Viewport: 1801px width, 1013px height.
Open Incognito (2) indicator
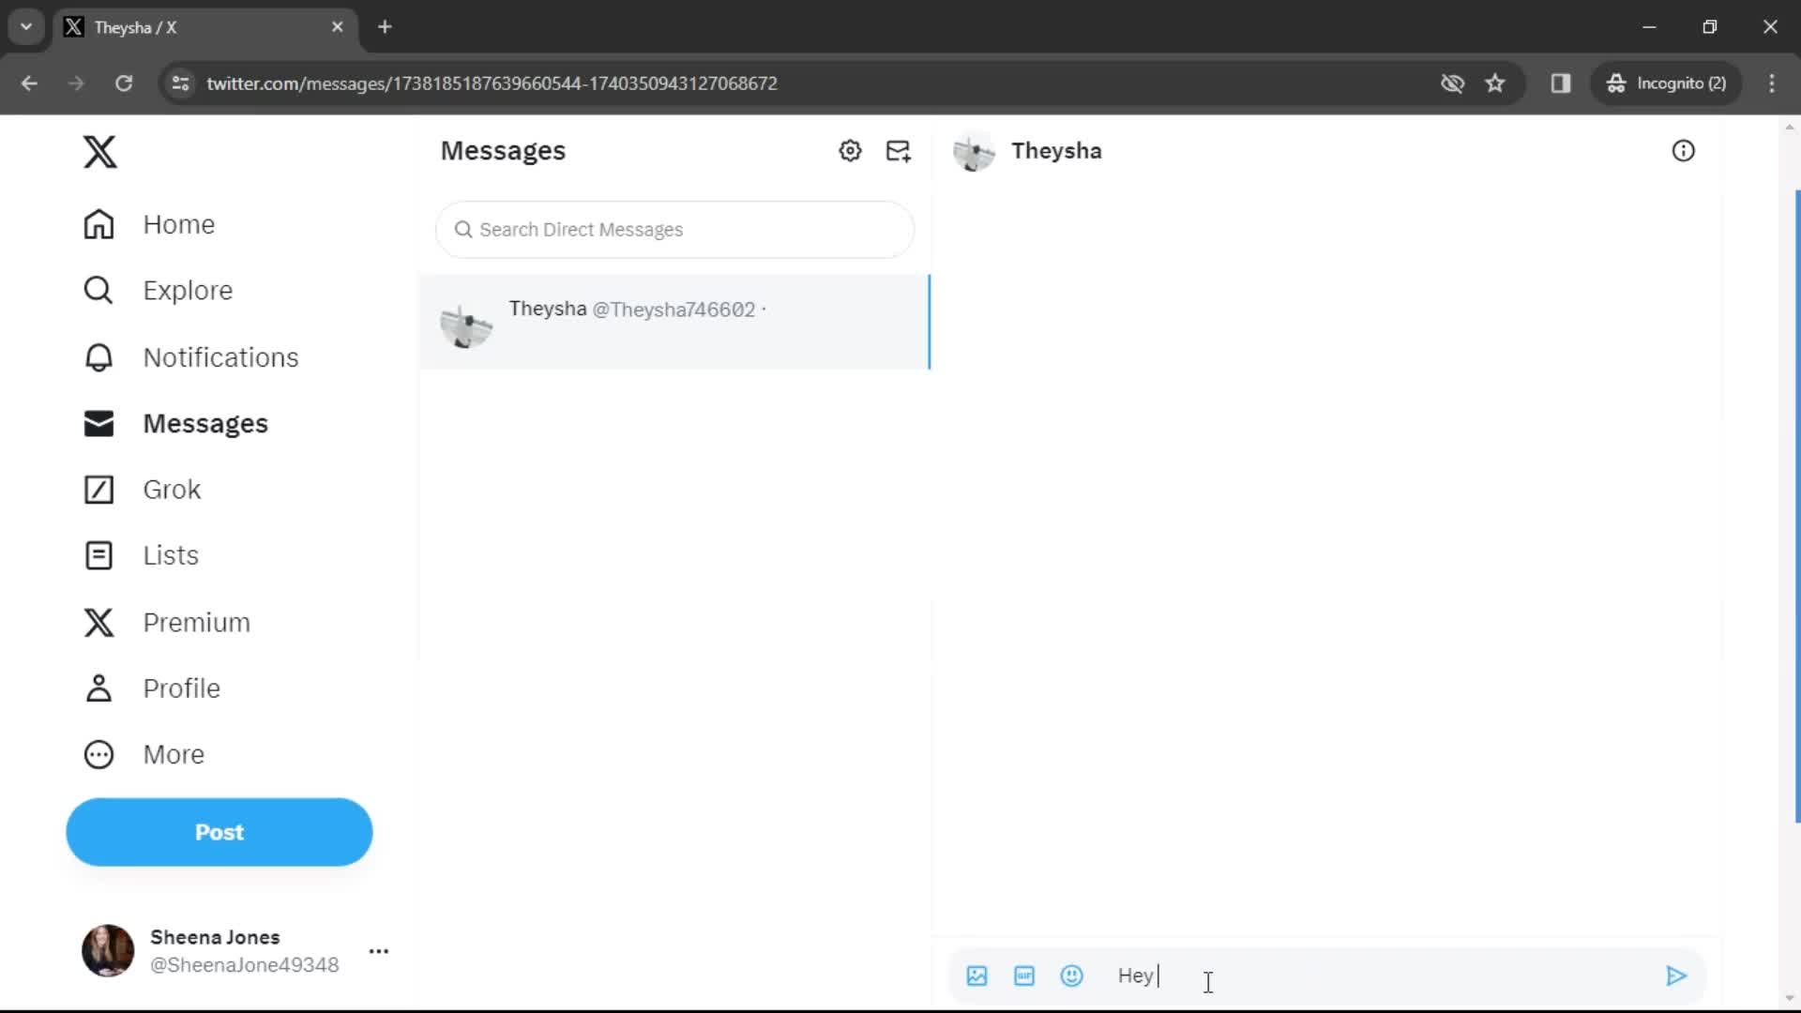click(1667, 83)
